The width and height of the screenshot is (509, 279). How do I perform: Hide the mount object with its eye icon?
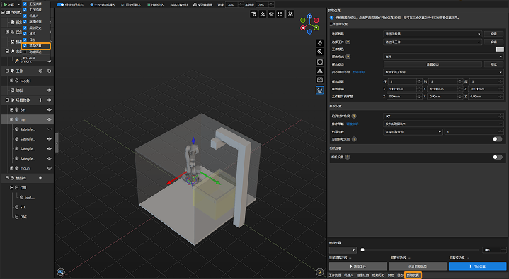[x=50, y=168]
